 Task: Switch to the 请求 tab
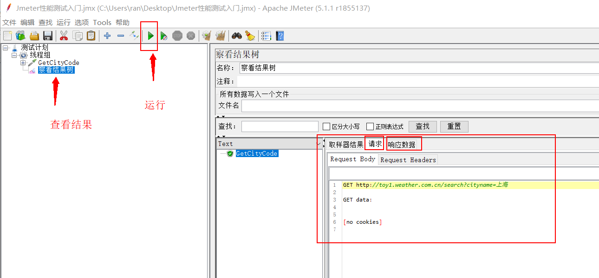[x=375, y=144]
